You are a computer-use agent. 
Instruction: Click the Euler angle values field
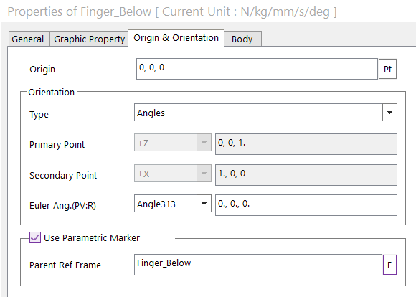(306, 205)
